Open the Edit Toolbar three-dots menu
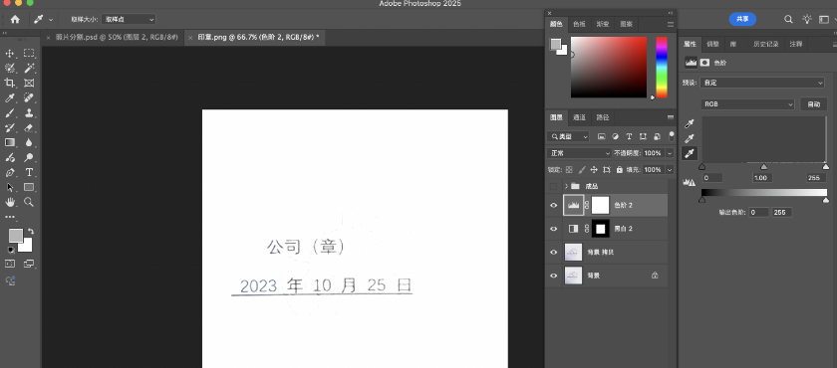 tap(10, 217)
